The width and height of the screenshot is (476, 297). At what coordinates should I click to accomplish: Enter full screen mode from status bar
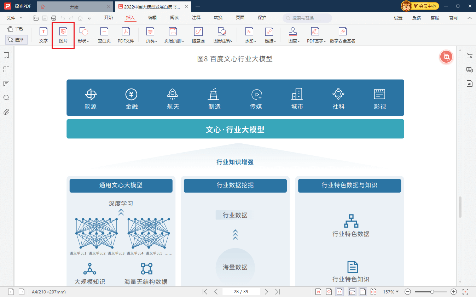pos(465,292)
